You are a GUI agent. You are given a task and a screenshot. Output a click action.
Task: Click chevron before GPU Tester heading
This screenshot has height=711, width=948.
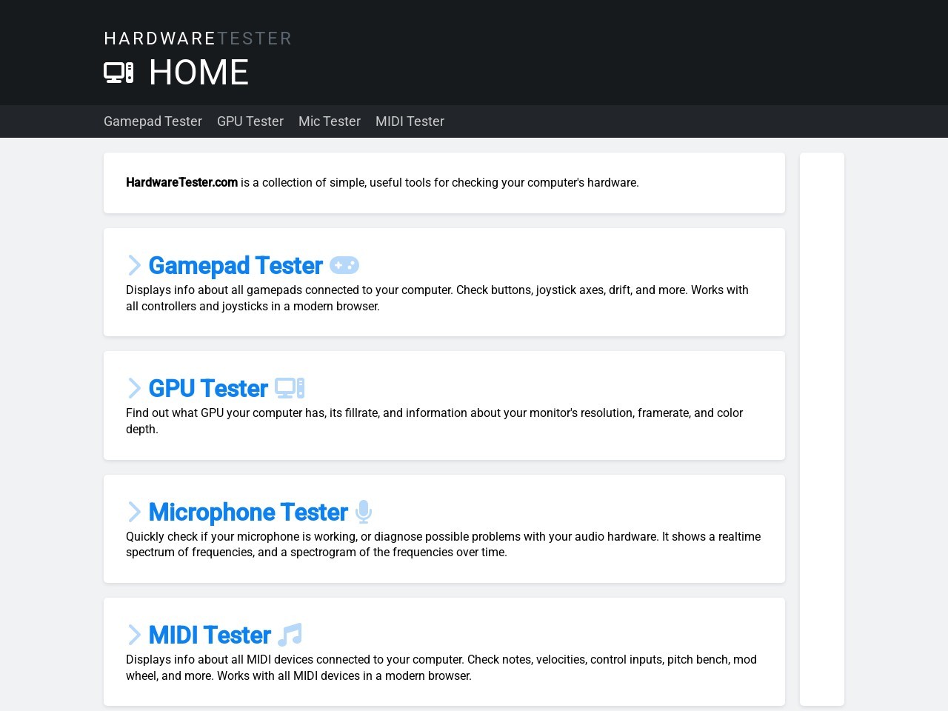point(134,388)
